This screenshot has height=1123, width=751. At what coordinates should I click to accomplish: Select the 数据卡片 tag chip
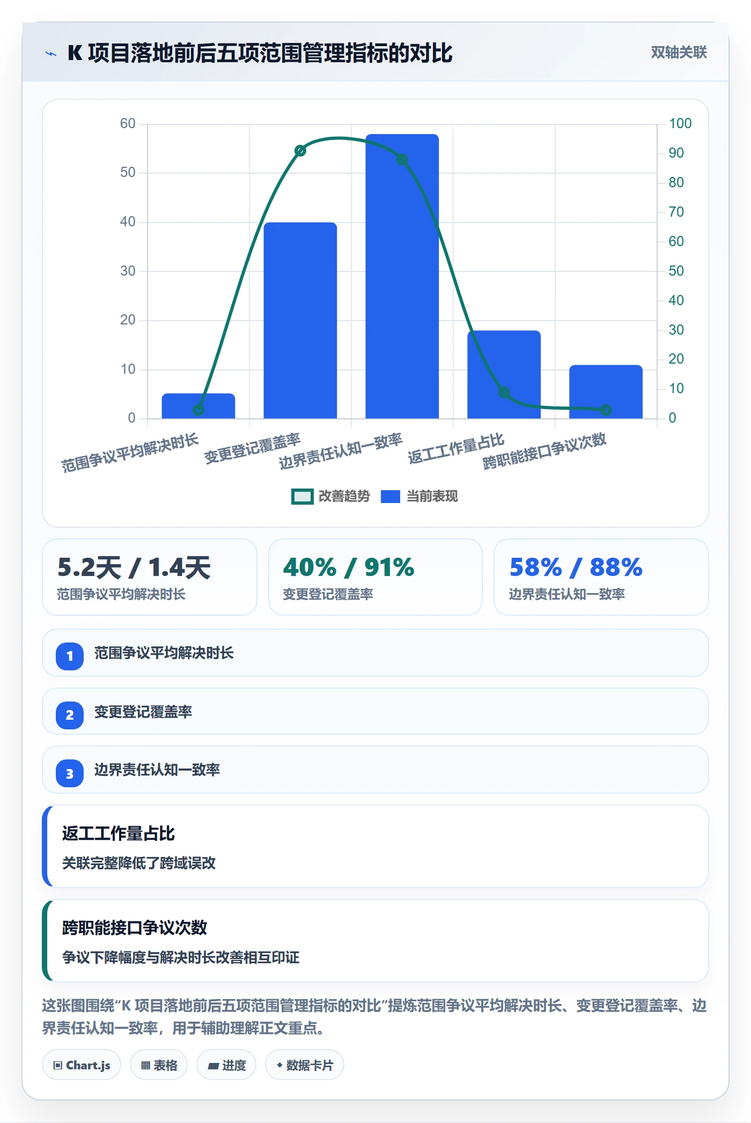tap(305, 1065)
